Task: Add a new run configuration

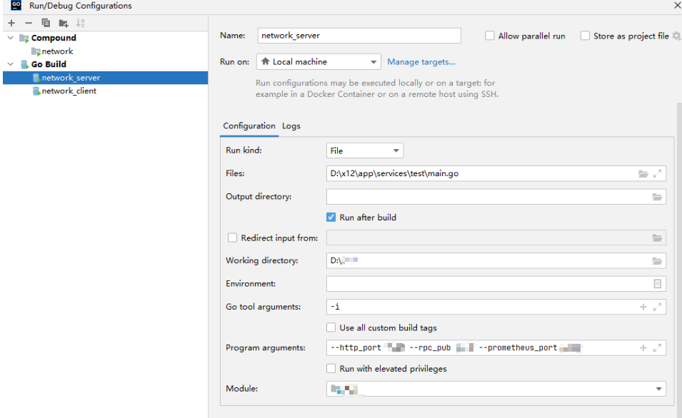Action: tap(11, 23)
